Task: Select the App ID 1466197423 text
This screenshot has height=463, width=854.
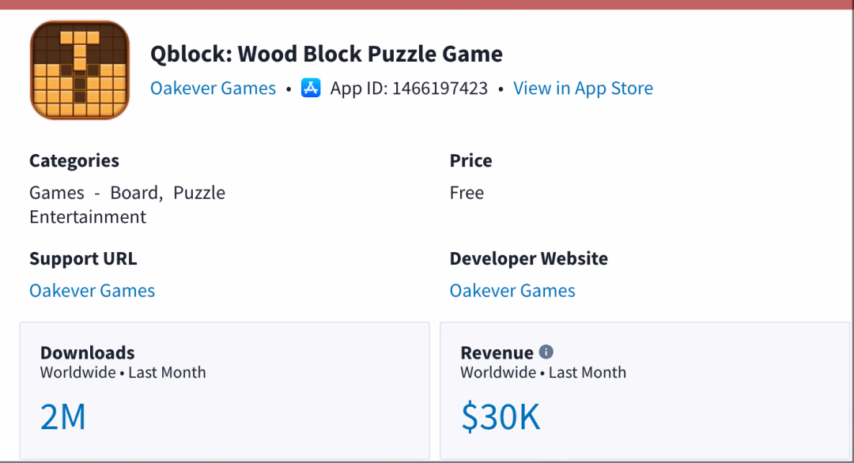Action: tap(409, 88)
